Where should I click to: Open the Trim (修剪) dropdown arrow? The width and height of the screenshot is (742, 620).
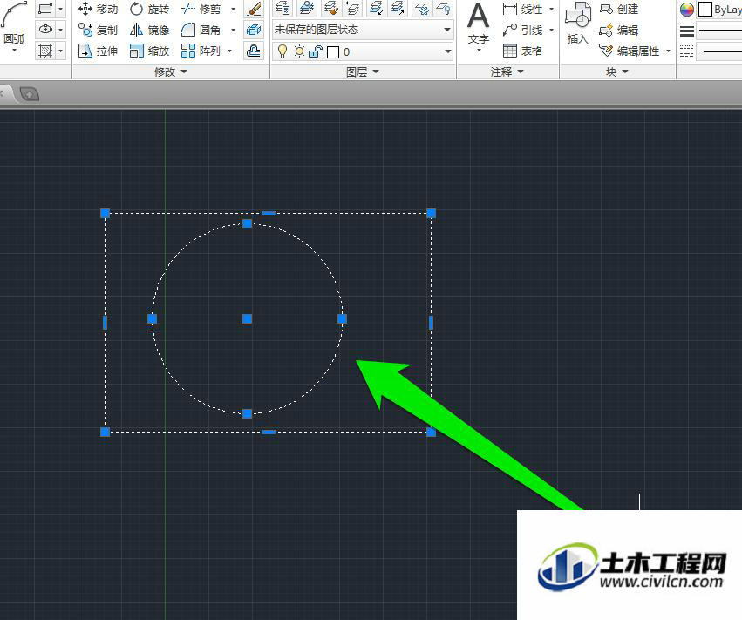(233, 9)
